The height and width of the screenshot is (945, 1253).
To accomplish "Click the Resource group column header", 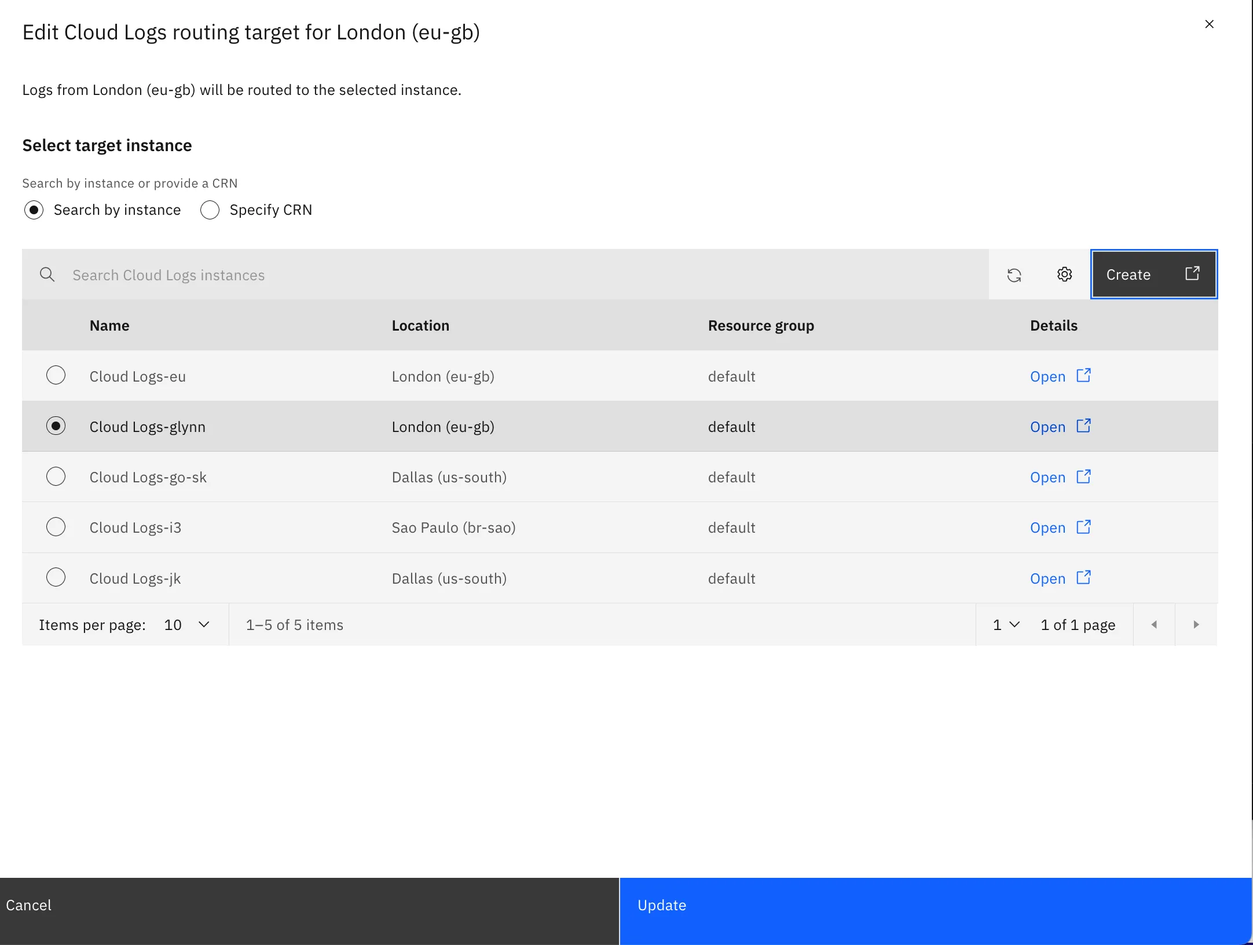I will pyautogui.click(x=761, y=325).
